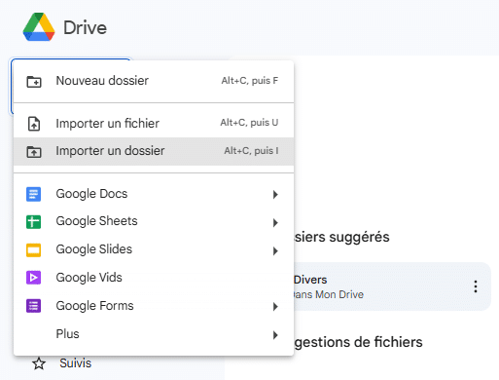
Task: Open Suivis in the sidebar
Action: pyautogui.click(x=75, y=363)
